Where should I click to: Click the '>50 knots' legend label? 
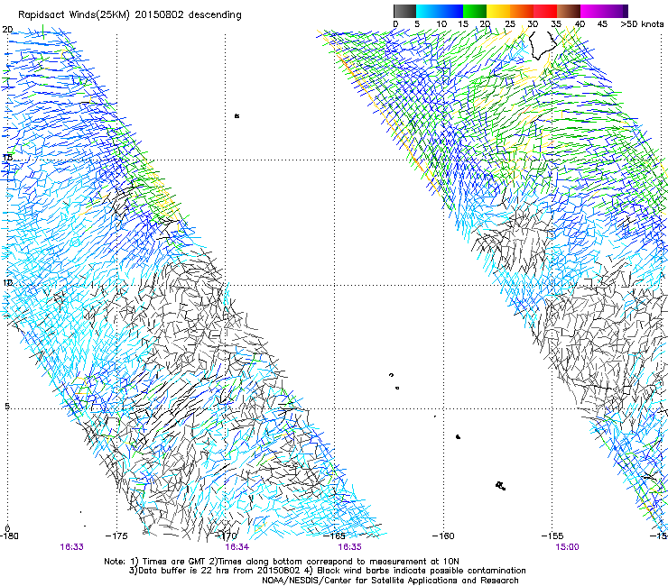[642, 24]
